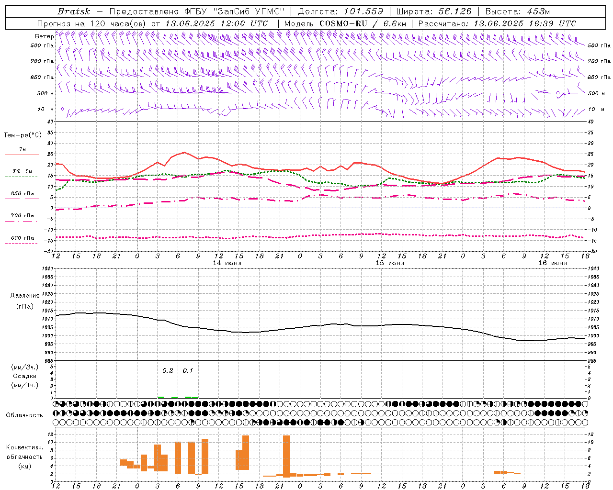Select the elevation text "Высота: 453м"
This screenshot has width=613, height=490.
click(518, 11)
